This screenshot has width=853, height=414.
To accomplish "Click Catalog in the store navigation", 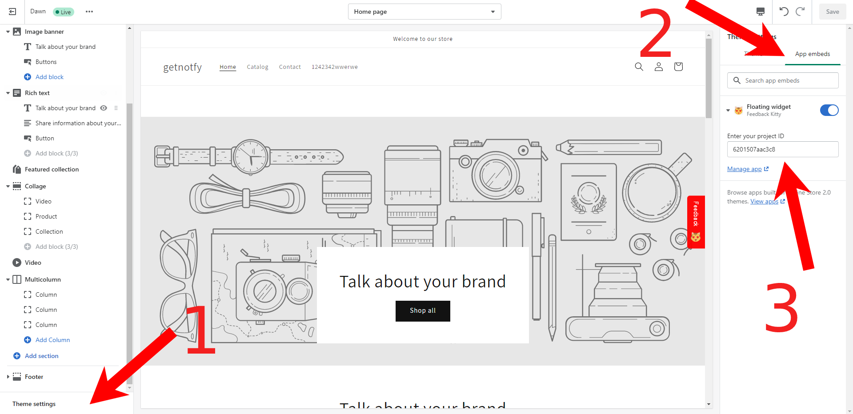I will [x=257, y=67].
